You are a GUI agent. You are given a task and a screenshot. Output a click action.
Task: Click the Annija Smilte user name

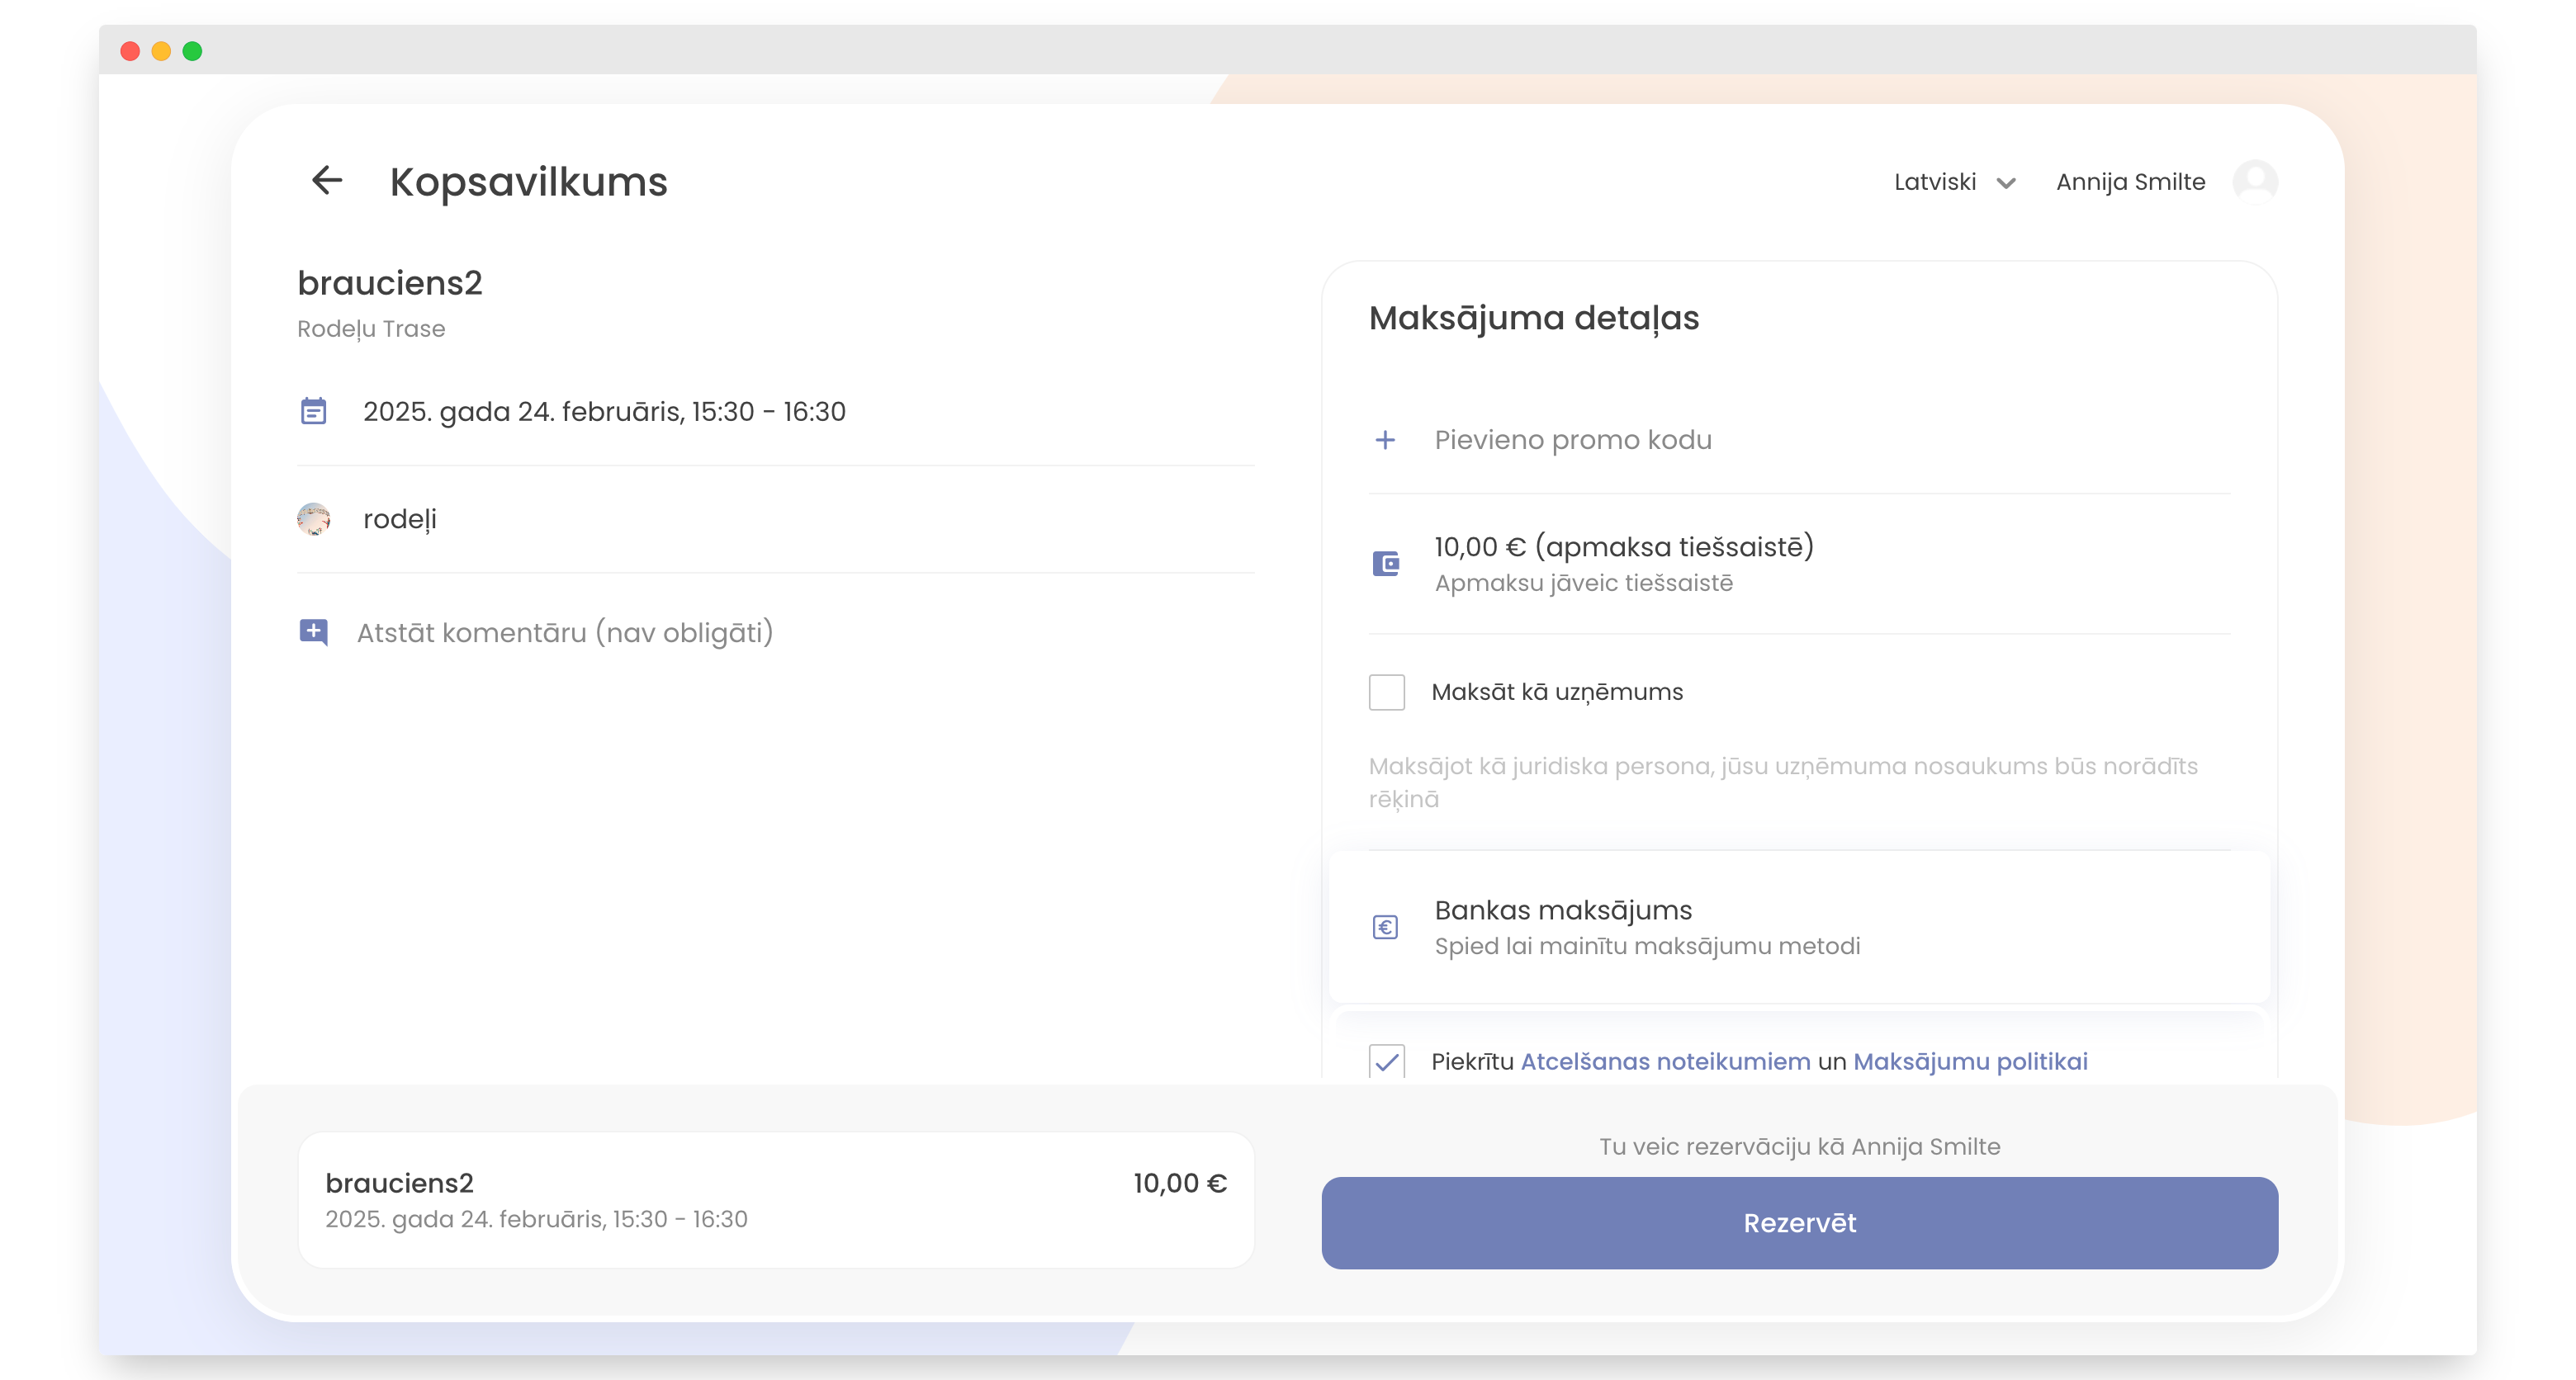point(2130,182)
